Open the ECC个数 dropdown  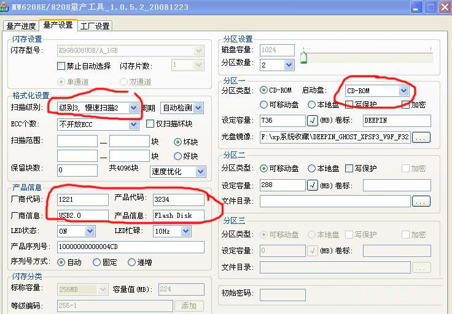[x=133, y=124]
